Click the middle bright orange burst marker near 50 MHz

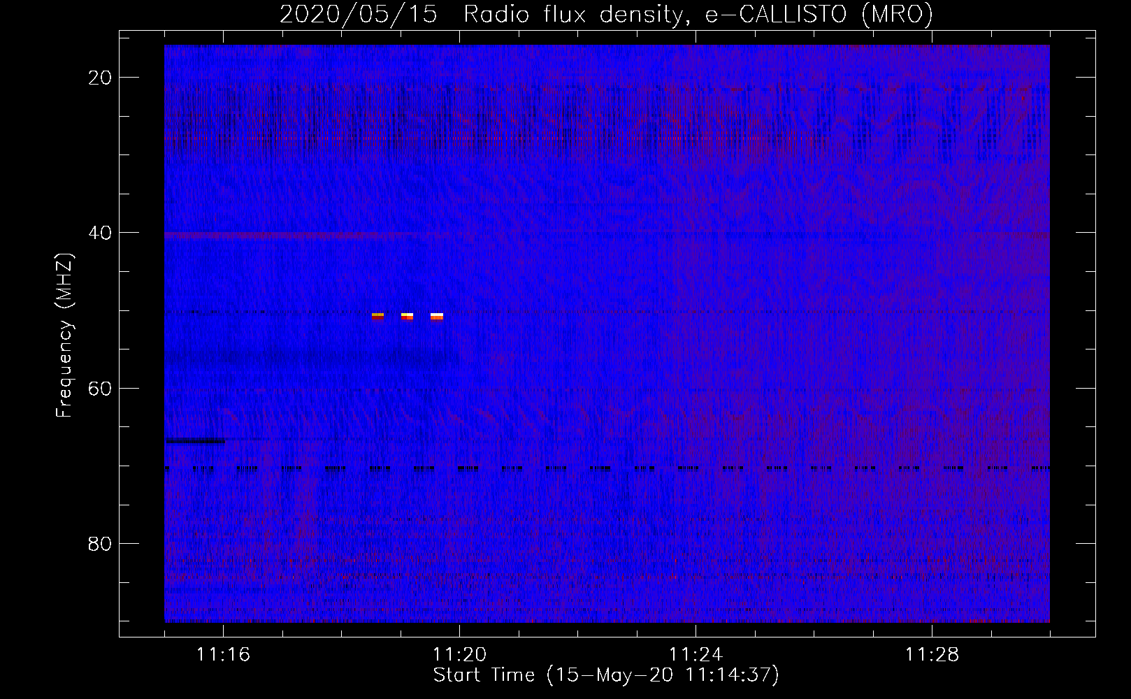pyautogui.click(x=407, y=317)
